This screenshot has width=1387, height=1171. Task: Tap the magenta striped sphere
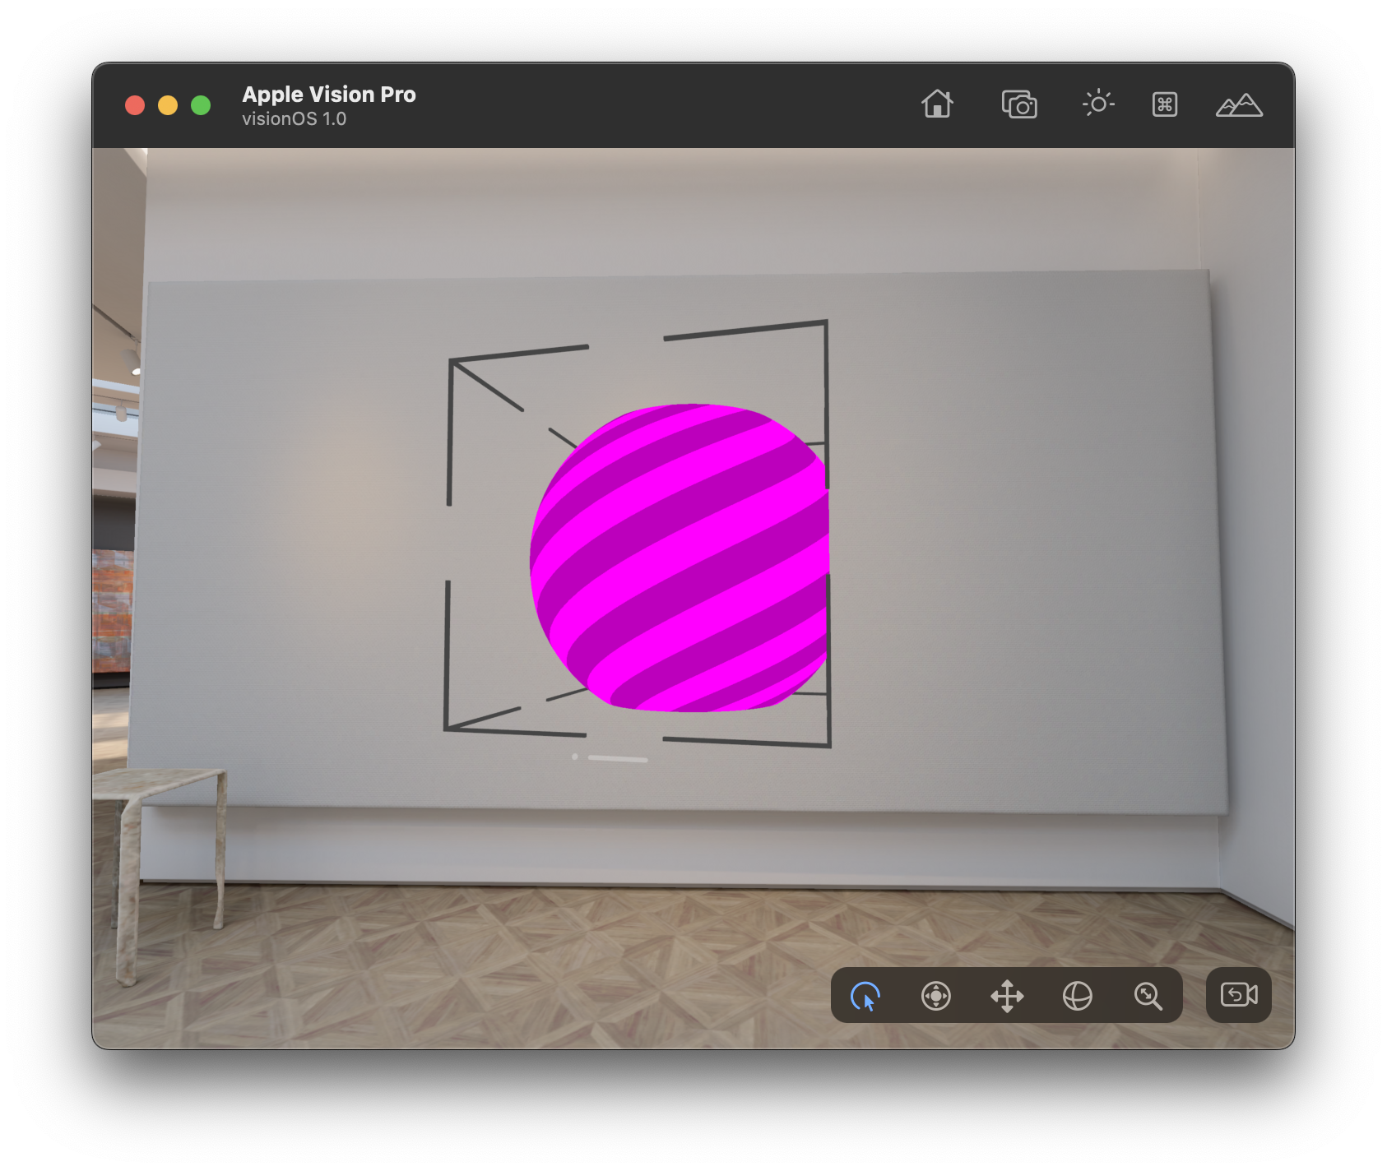[679, 558]
